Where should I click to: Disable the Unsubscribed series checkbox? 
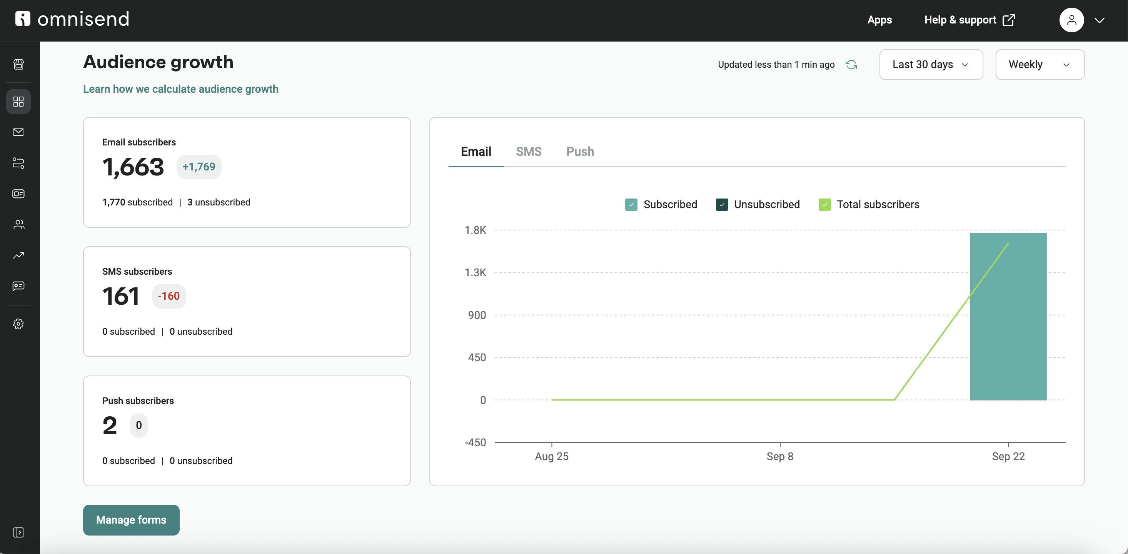click(722, 204)
